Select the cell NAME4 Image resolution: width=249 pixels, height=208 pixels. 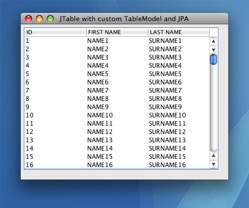tap(117, 66)
